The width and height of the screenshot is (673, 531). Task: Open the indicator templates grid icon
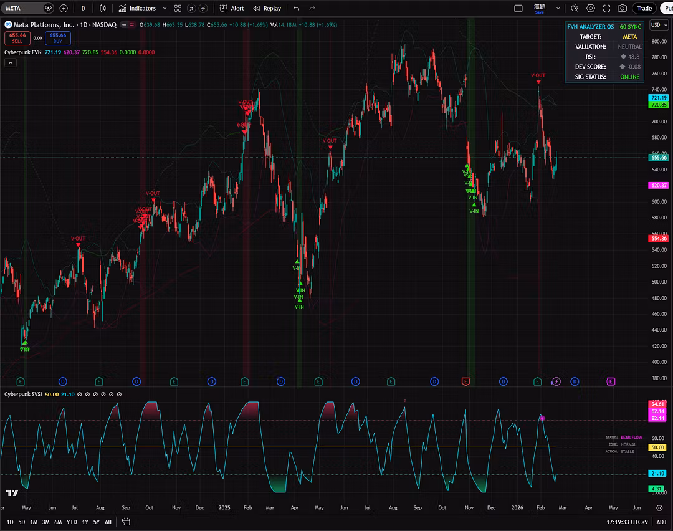(x=178, y=8)
